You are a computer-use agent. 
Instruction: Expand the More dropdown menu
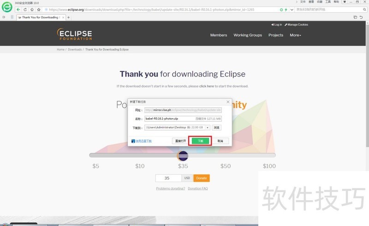295,35
